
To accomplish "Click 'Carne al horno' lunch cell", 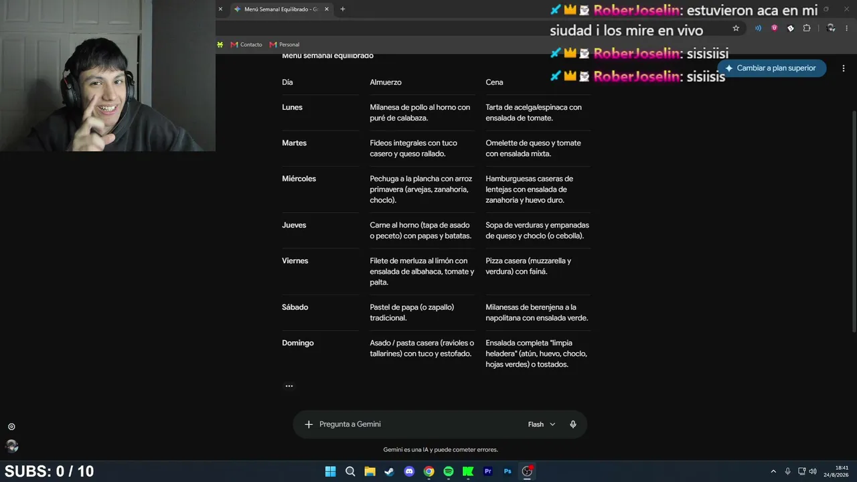I will pos(420,230).
